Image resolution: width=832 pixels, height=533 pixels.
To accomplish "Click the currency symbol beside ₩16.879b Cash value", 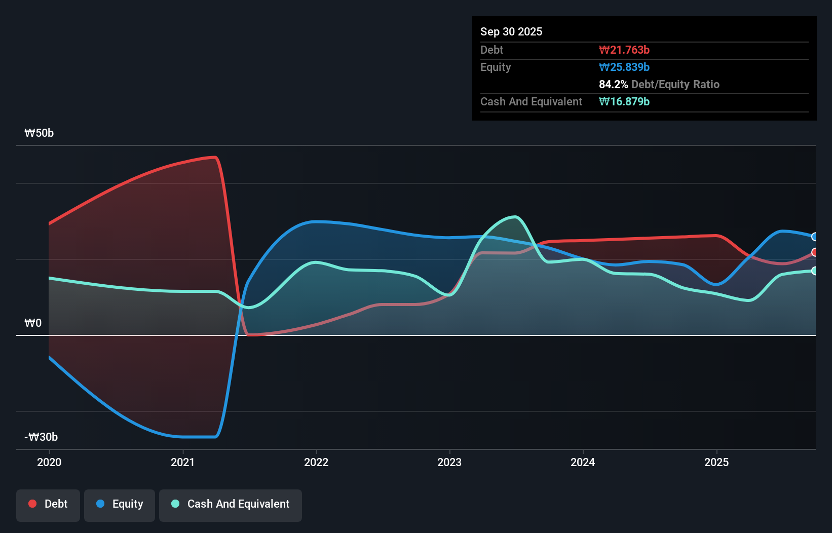I will click(x=603, y=101).
